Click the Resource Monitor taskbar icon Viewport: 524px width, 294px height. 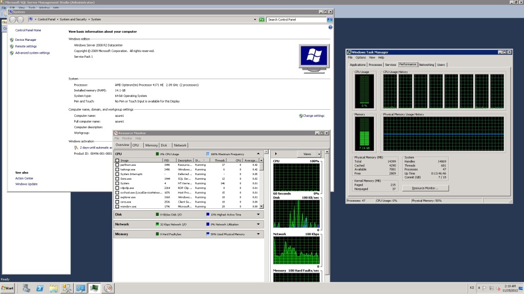pyautogui.click(x=108, y=288)
